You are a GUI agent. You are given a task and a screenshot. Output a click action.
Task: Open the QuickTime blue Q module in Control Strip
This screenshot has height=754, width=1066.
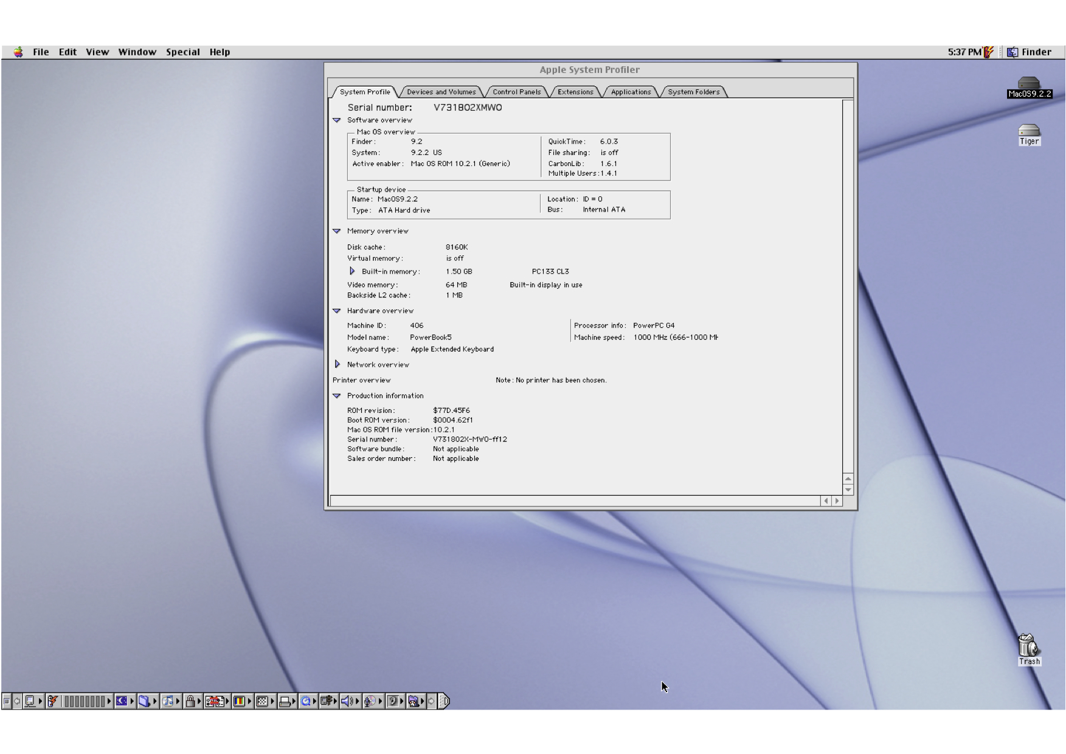pyautogui.click(x=308, y=701)
